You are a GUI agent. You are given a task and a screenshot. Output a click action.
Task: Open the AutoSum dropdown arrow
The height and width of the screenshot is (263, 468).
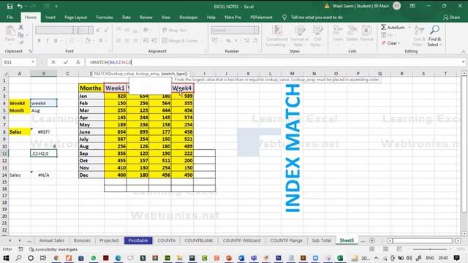(409, 27)
